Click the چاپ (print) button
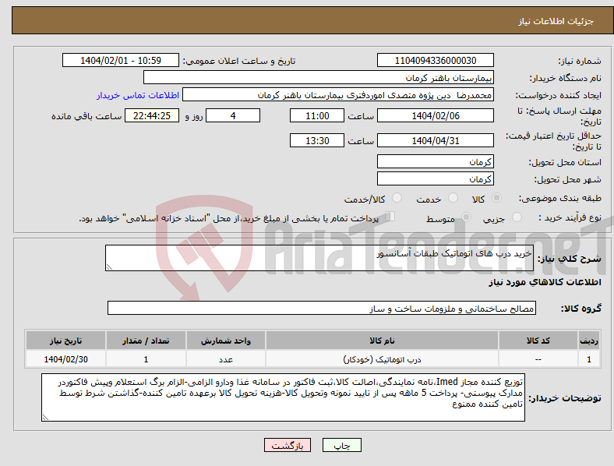The height and width of the screenshot is (466, 614). (x=341, y=445)
